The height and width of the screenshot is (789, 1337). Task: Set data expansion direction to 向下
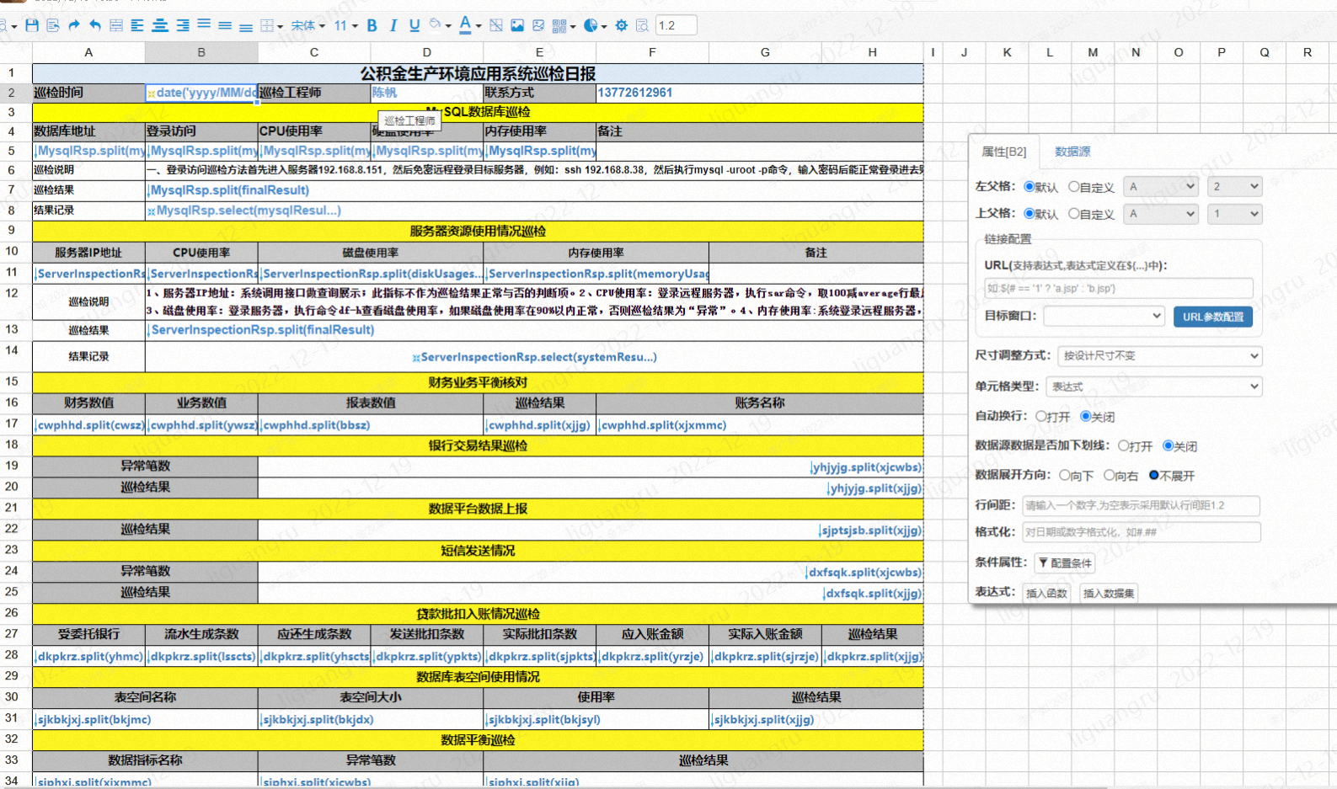1065,475
